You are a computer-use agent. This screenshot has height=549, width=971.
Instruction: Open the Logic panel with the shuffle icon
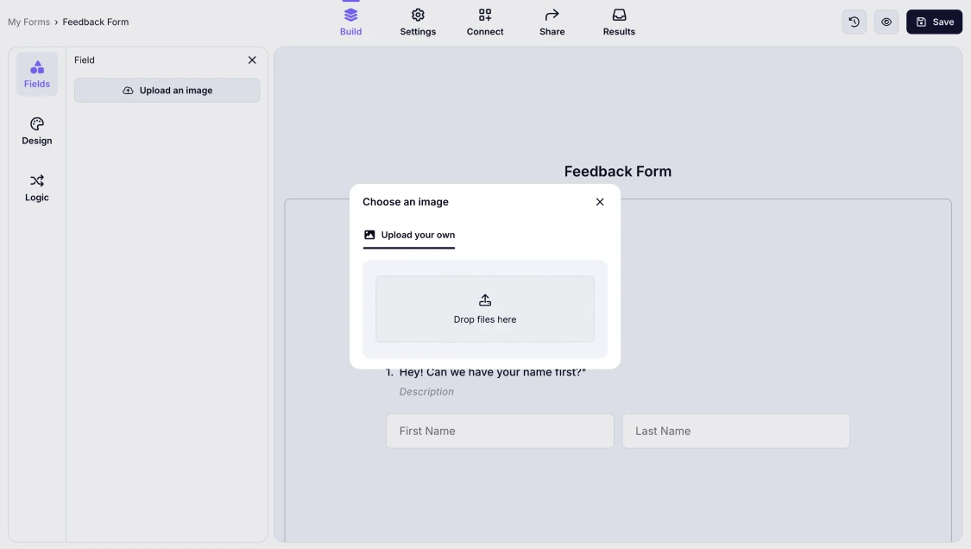pos(36,187)
